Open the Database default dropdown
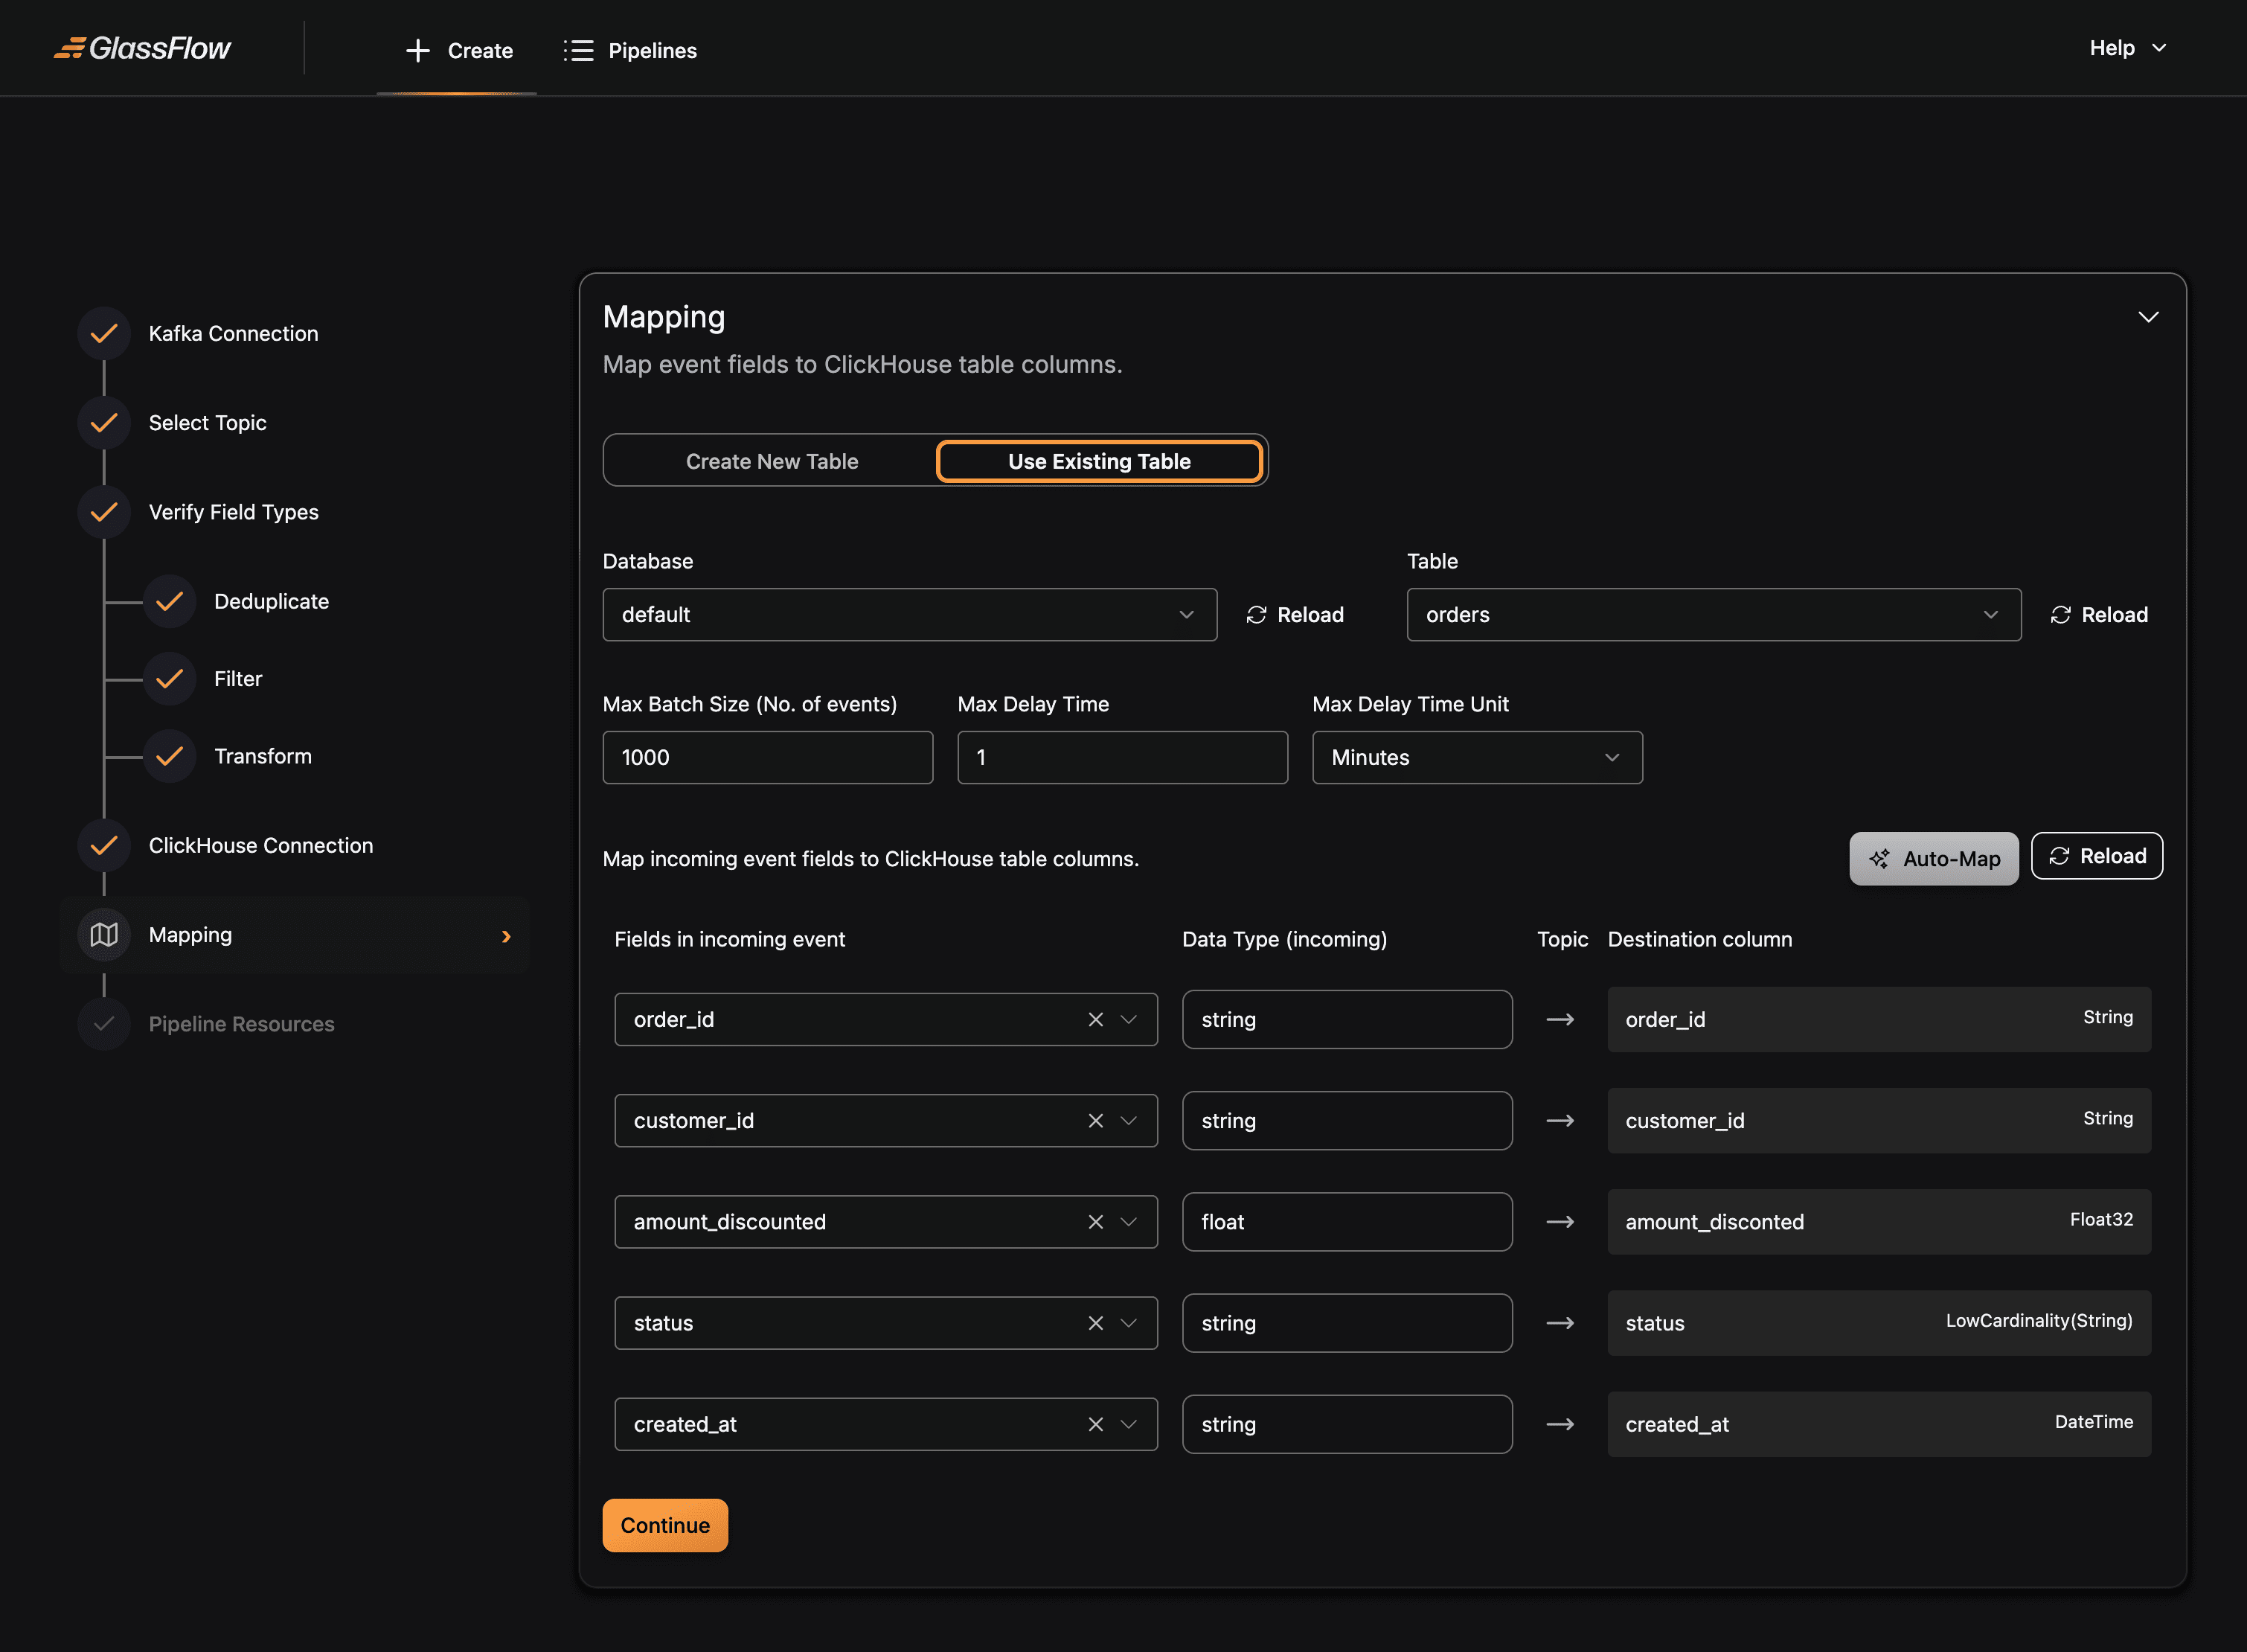The height and width of the screenshot is (1652, 2247). pyautogui.click(x=908, y=615)
